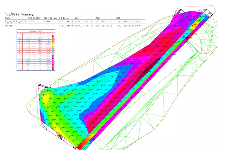
Task: Click the EG_VS_MODEL_NORTH surface name
Action: [x=15, y=21]
